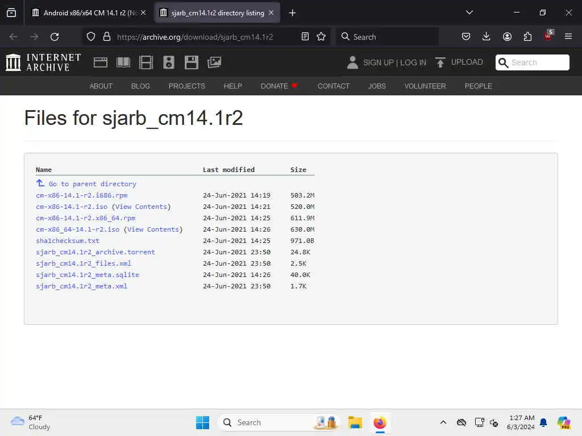582x436 pixels.
Task: Bookmark this page with star icon
Action: click(x=321, y=37)
